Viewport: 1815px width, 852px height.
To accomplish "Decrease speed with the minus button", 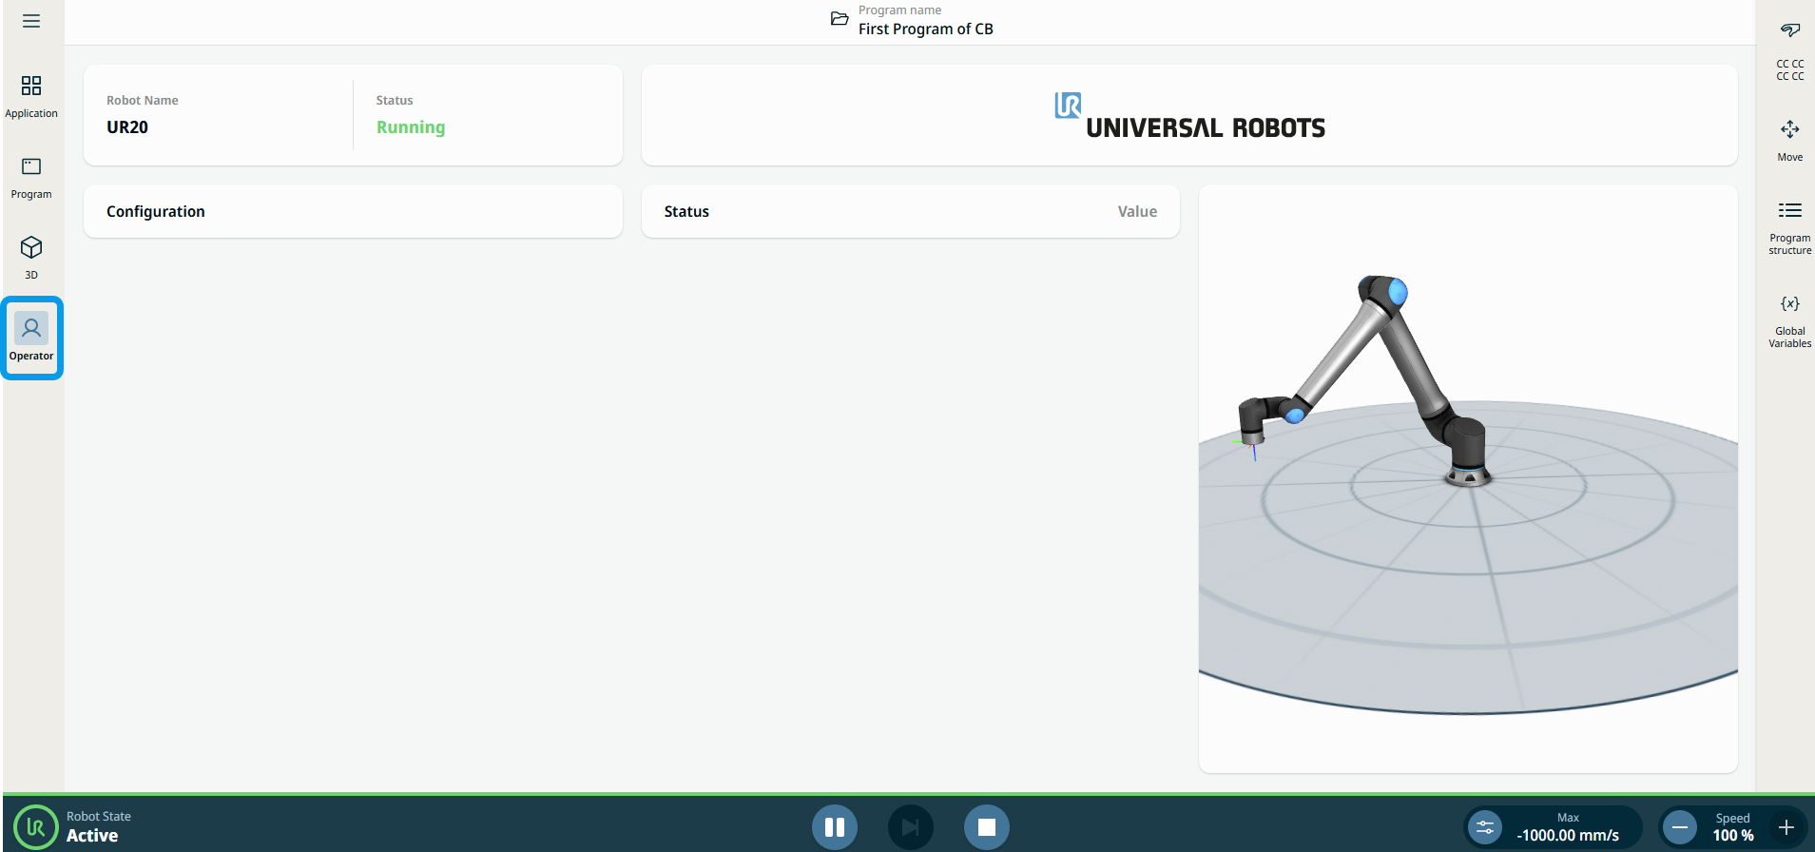I will [x=1680, y=827].
